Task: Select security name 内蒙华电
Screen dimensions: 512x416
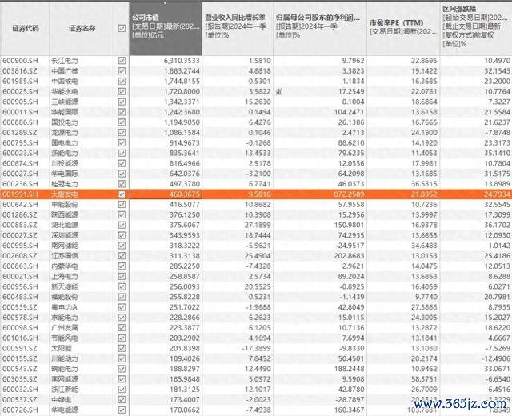Action: pyautogui.click(x=65, y=266)
